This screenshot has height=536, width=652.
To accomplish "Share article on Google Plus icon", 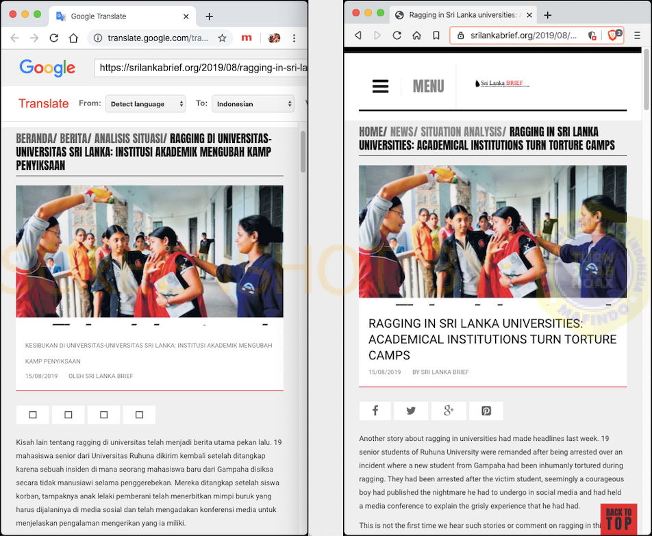I will click(x=449, y=411).
